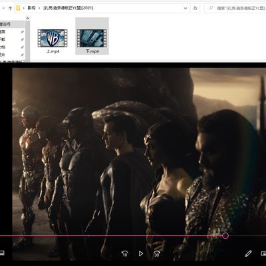The image size is (266, 266).
Task: Click the pin icon on second sidebar item
Action: [22, 39]
